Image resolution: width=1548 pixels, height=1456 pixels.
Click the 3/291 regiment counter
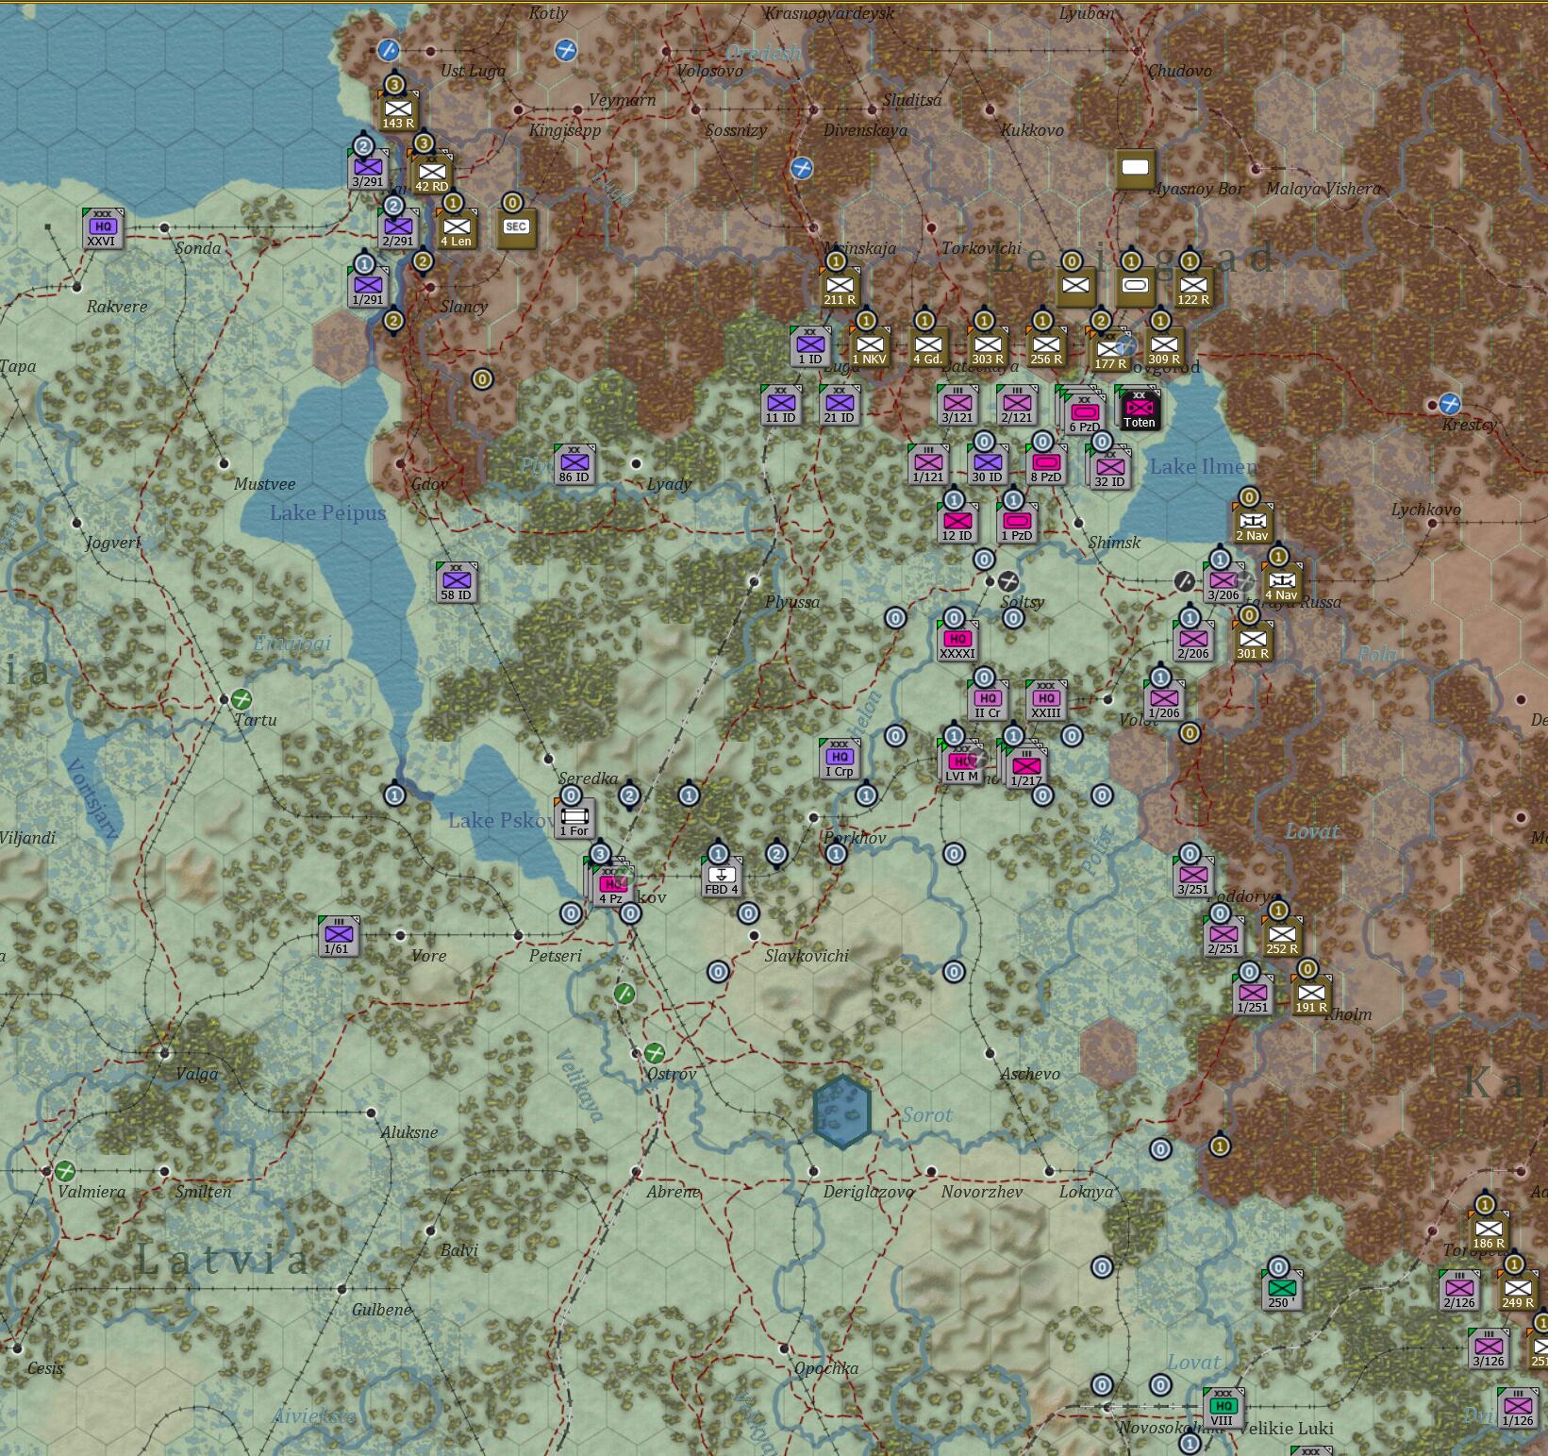368,170
